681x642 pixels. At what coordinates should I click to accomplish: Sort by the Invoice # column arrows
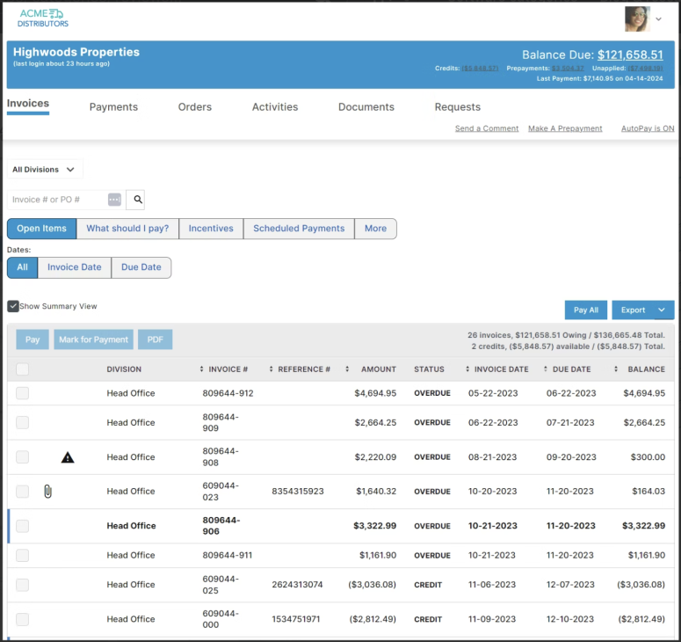point(202,369)
